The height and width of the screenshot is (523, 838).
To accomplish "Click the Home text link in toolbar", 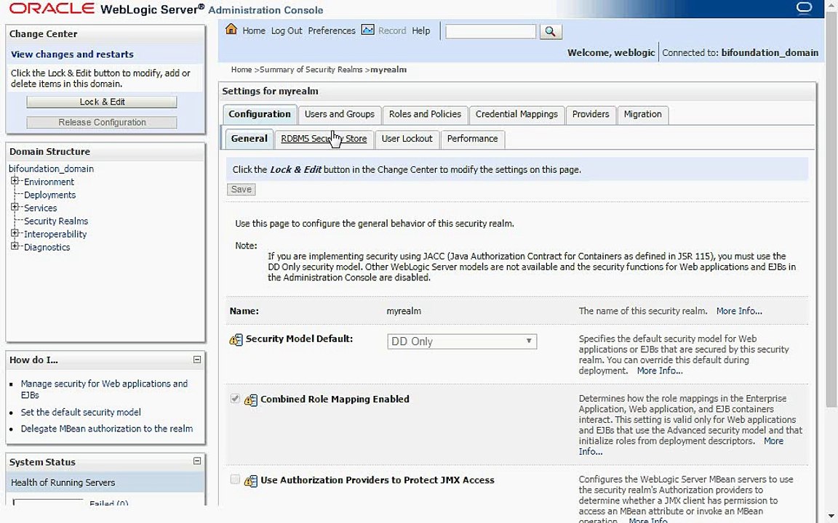I will (254, 31).
